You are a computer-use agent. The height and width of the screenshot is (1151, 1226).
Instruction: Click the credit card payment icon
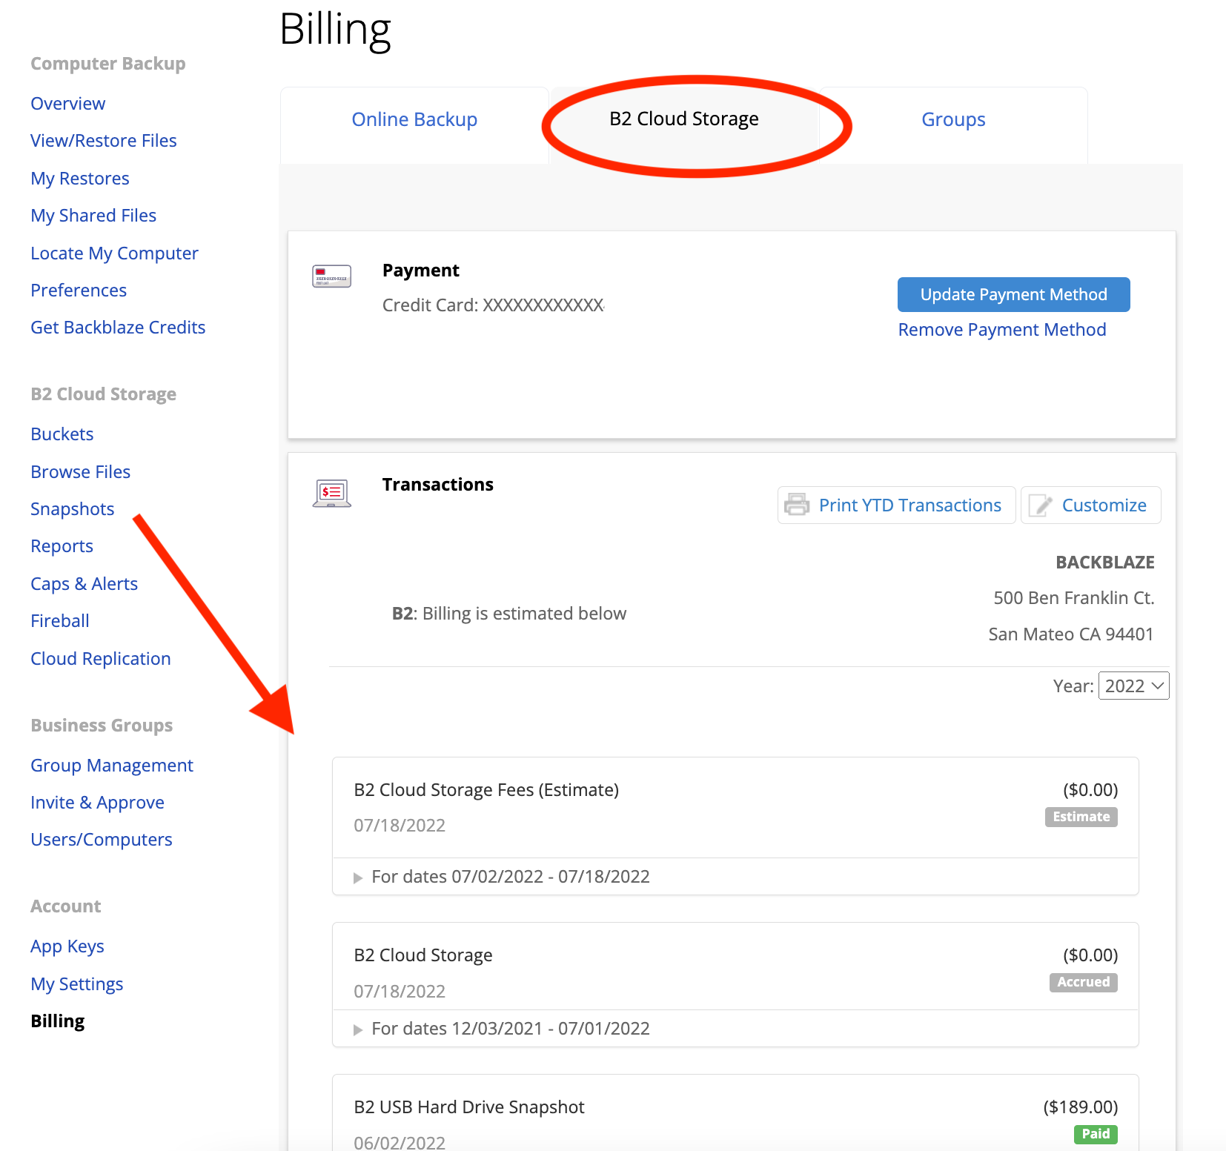coord(331,276)
